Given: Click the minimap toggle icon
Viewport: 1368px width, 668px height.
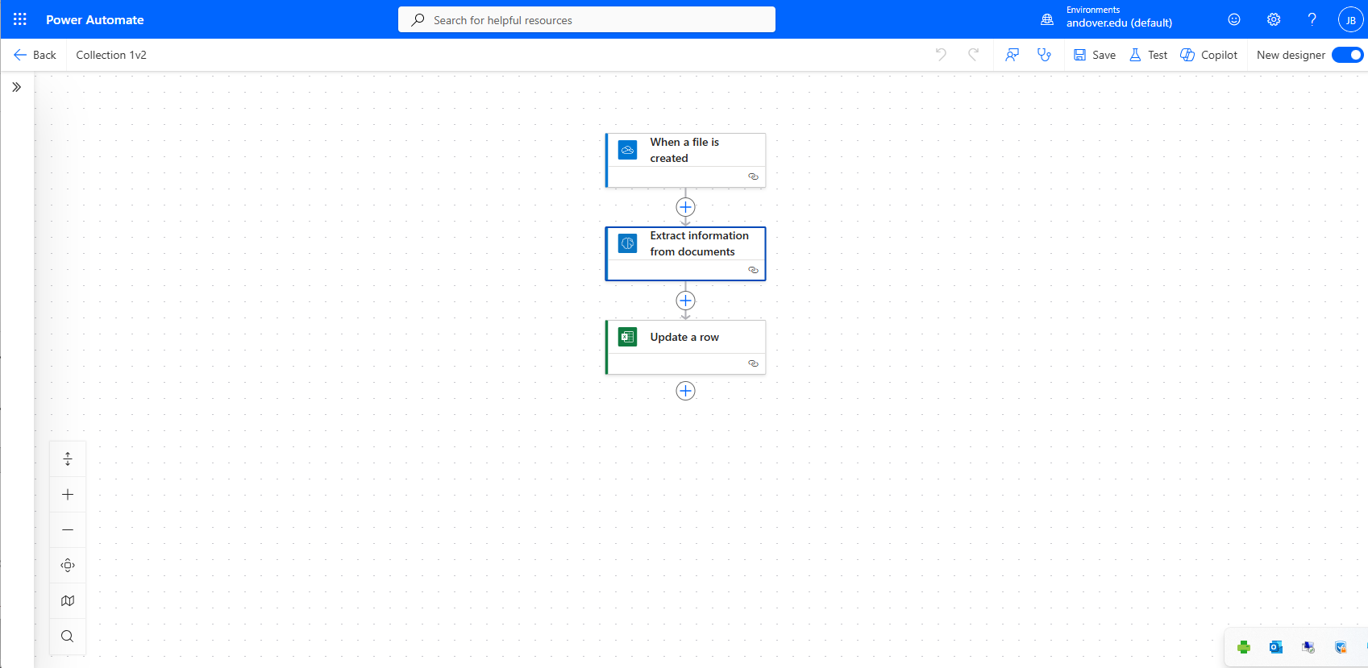Looking at the screenshot, I should click(x=68, y=600).
